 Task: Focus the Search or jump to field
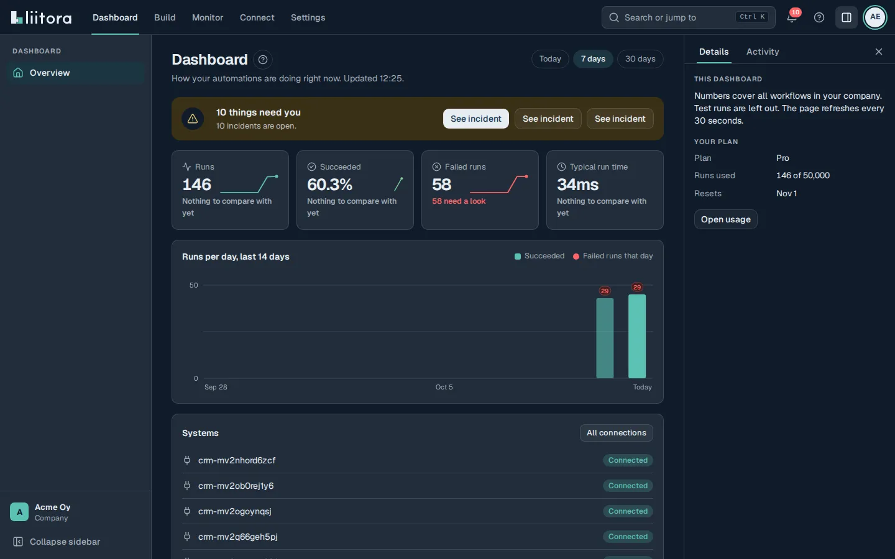[x=689, y=17]
